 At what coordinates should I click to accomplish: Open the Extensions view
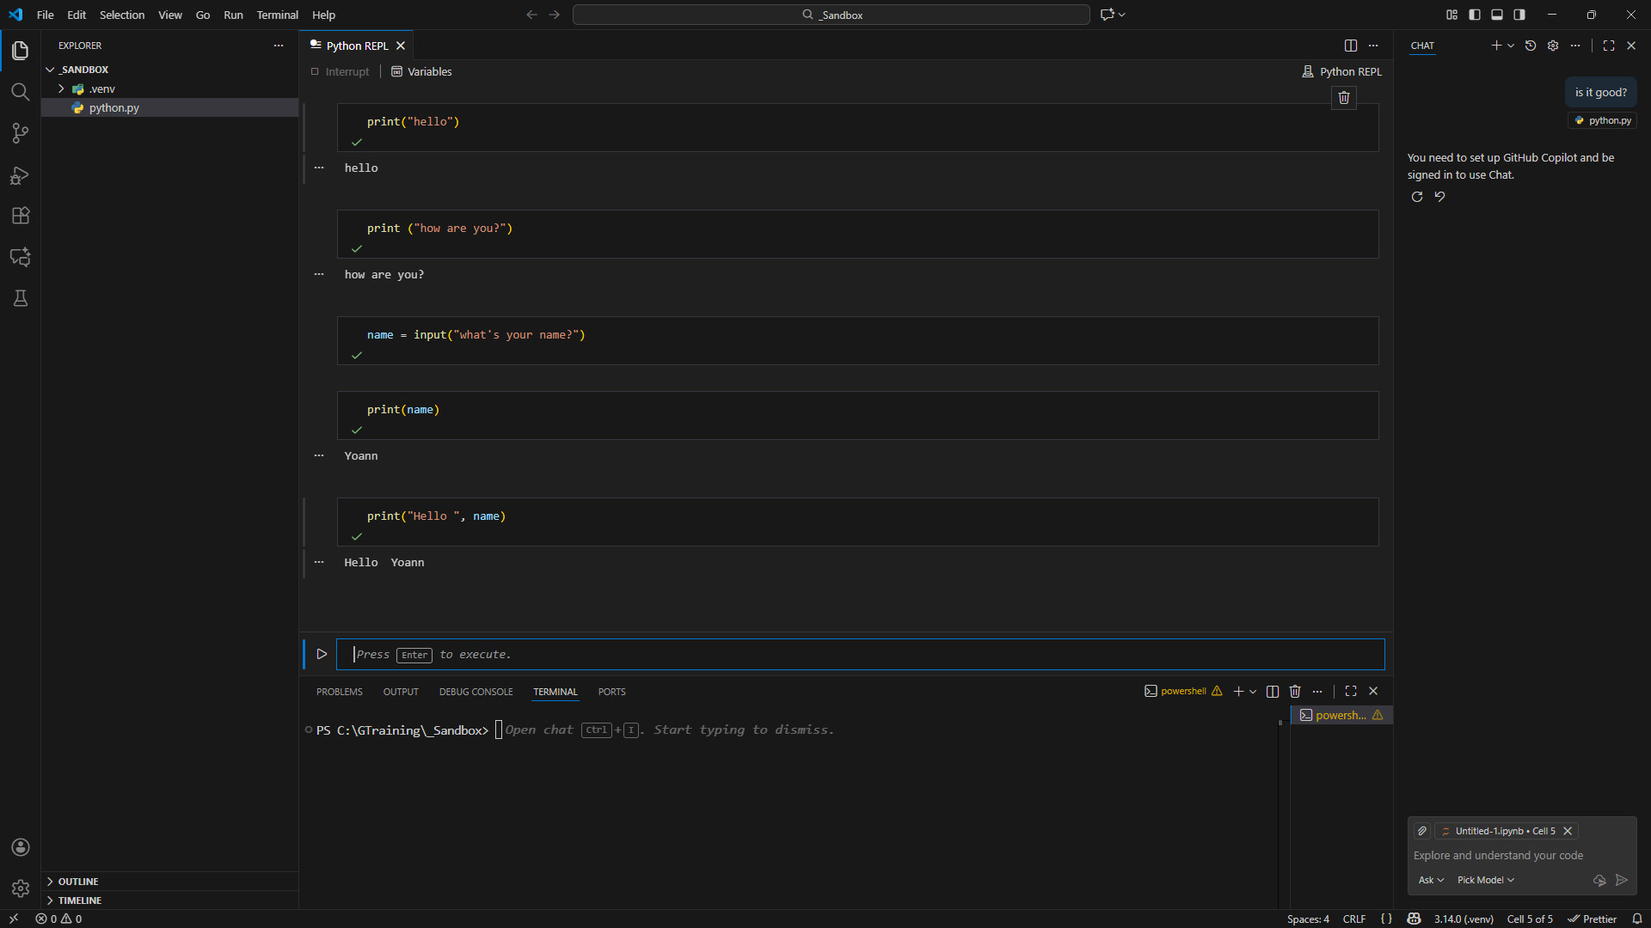point(20,216)
